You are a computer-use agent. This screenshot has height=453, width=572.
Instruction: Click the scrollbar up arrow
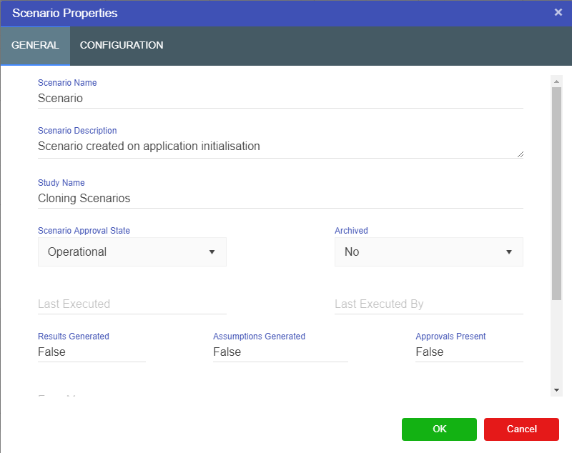pyautogui.click(x=556, y=81)
